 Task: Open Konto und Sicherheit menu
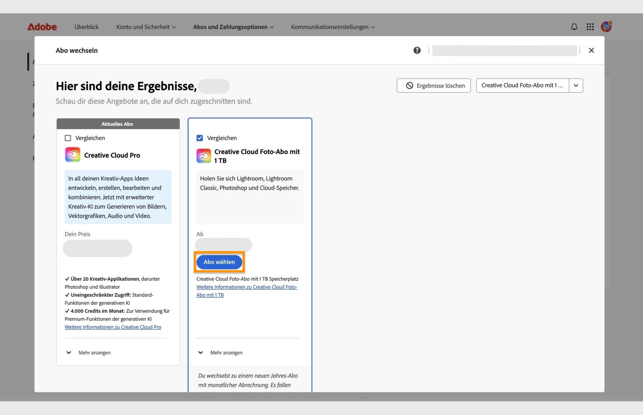tap(146, 27)
